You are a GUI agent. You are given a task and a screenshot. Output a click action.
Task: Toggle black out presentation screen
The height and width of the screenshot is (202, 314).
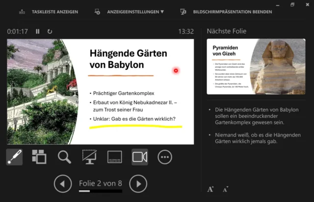pyautogui.click(x=89, y=157)
